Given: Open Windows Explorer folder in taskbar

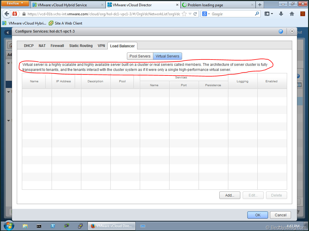Looking at the screenshot, I should point(25,226).
